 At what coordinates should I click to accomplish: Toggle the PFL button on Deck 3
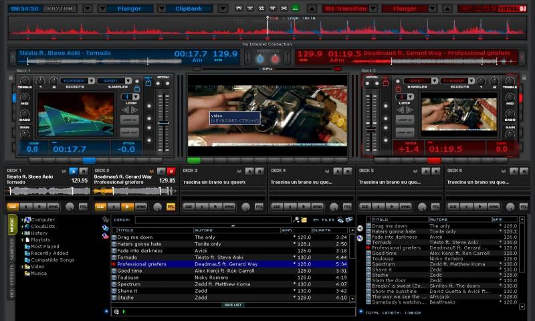259,207
